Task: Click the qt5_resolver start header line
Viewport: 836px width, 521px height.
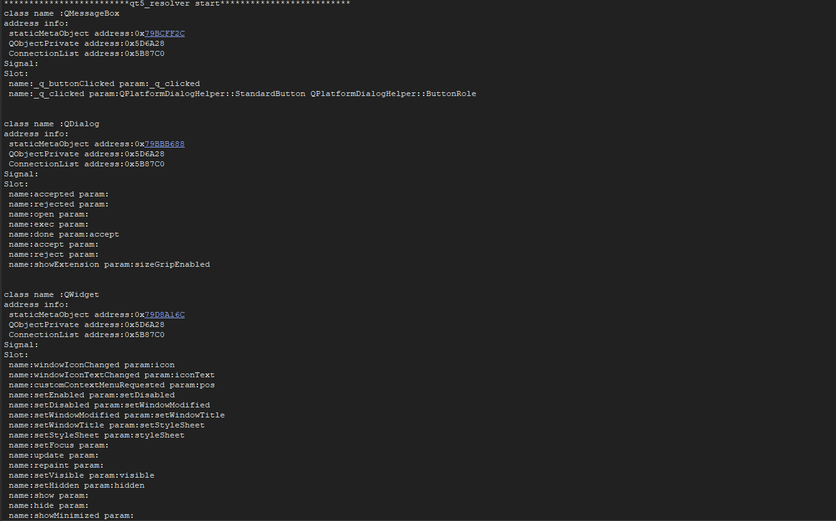Action: [x=177, y=3]
